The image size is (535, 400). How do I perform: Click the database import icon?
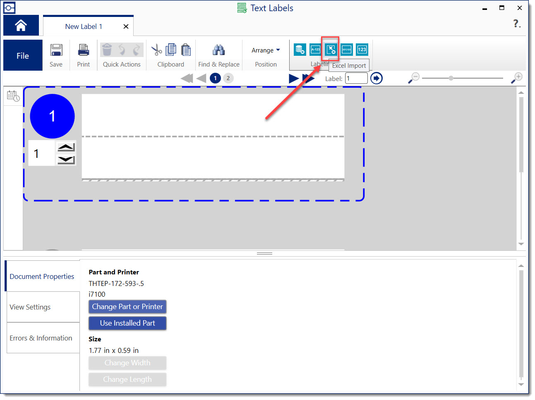[300, 50]
